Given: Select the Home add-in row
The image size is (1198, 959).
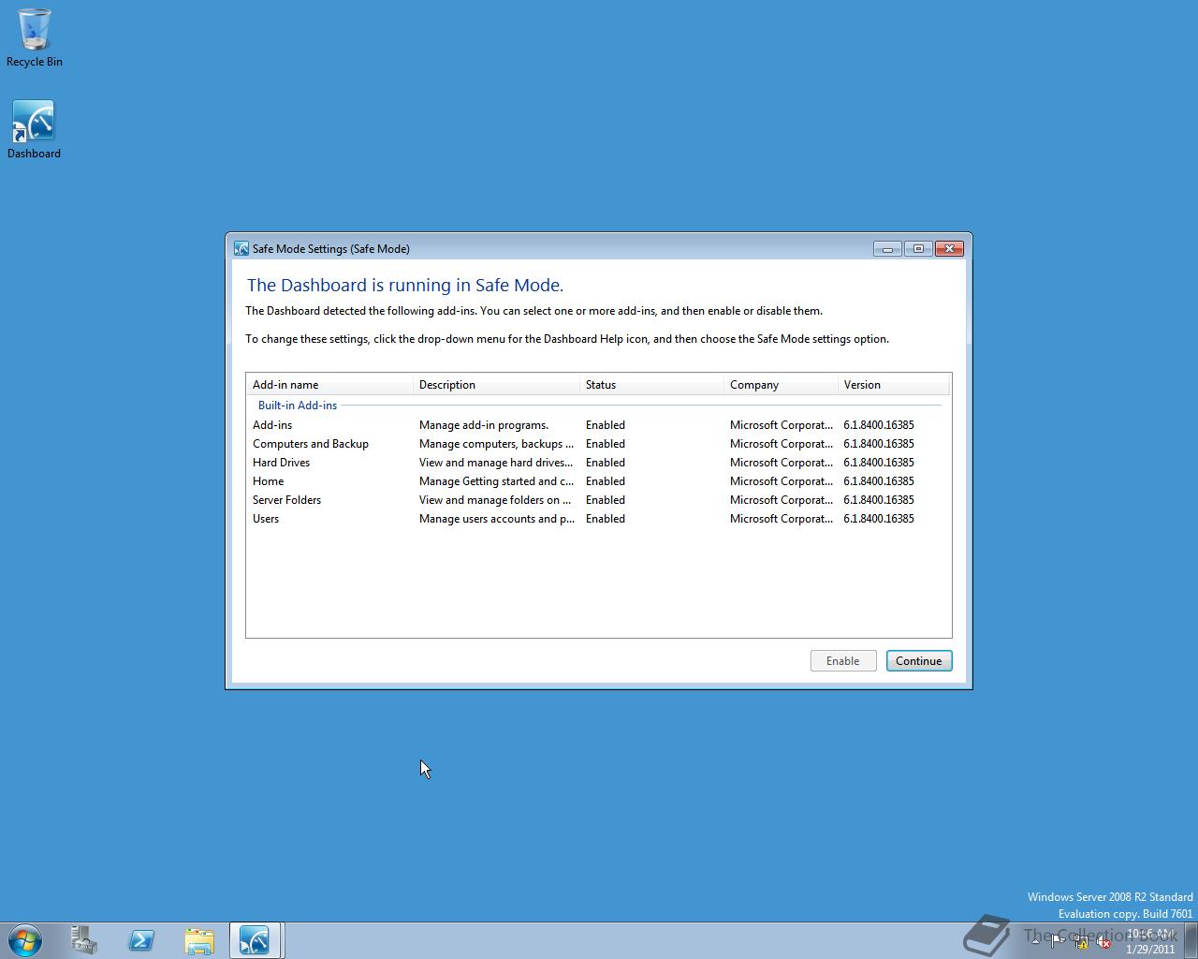Looking at the screenshot, I should [599, 481].
